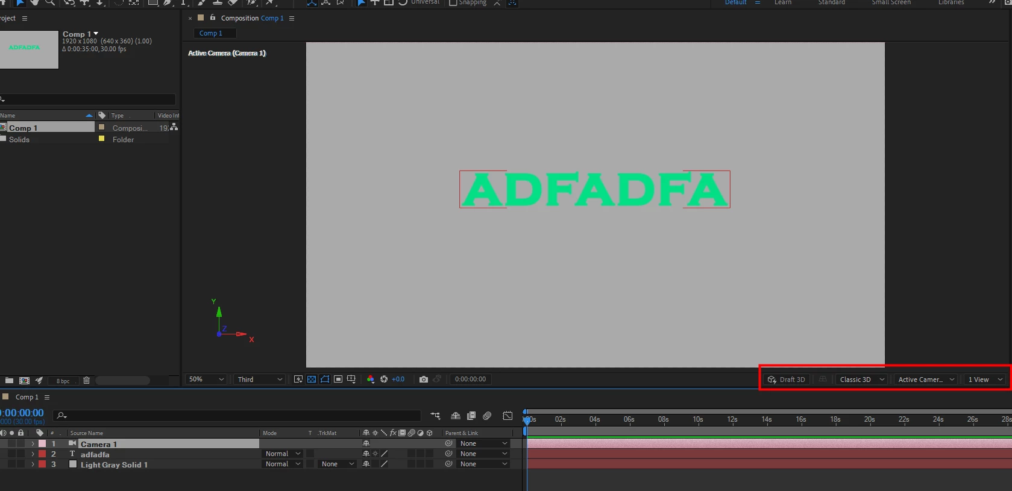Open TrkMat None dropdown for solid

338,464
